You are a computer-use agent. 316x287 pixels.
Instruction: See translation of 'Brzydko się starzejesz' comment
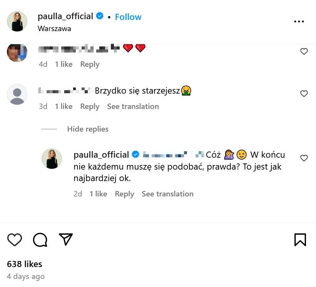[133, 107]
